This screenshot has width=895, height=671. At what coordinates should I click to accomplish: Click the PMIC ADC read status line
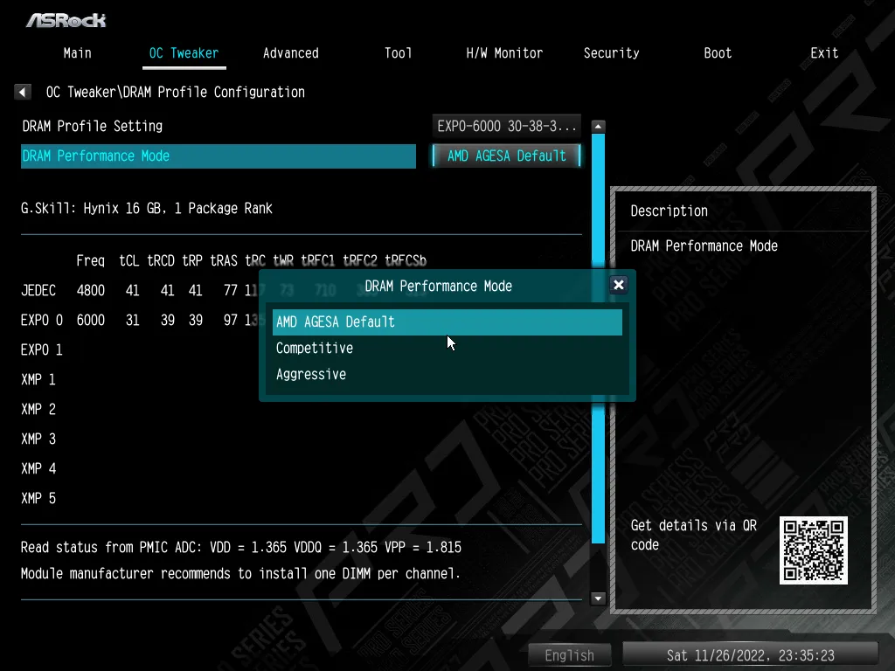(x=241, y=548)
